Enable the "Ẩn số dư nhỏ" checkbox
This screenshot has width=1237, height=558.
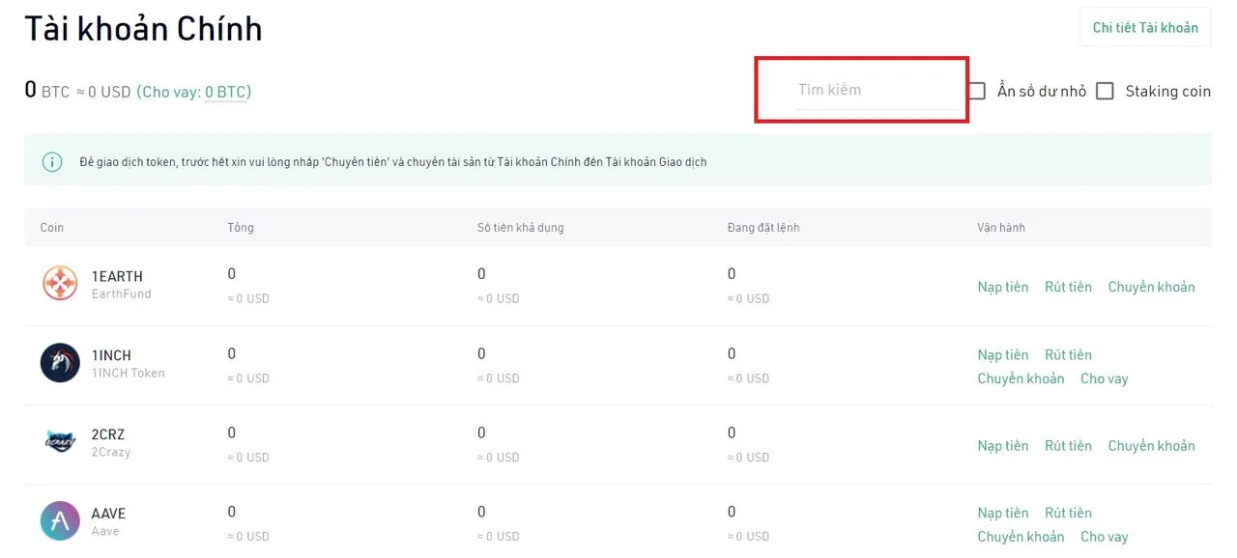[x=977, y=91]
